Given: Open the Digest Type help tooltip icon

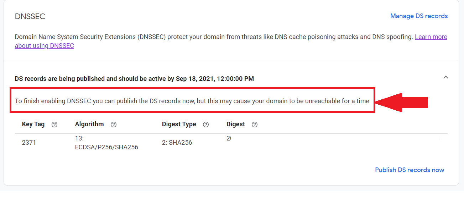Looking at the screenshot, I should pos(206,125).
